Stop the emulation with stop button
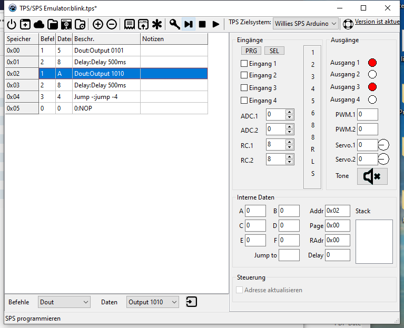404x328 pixels. (202, 24)
